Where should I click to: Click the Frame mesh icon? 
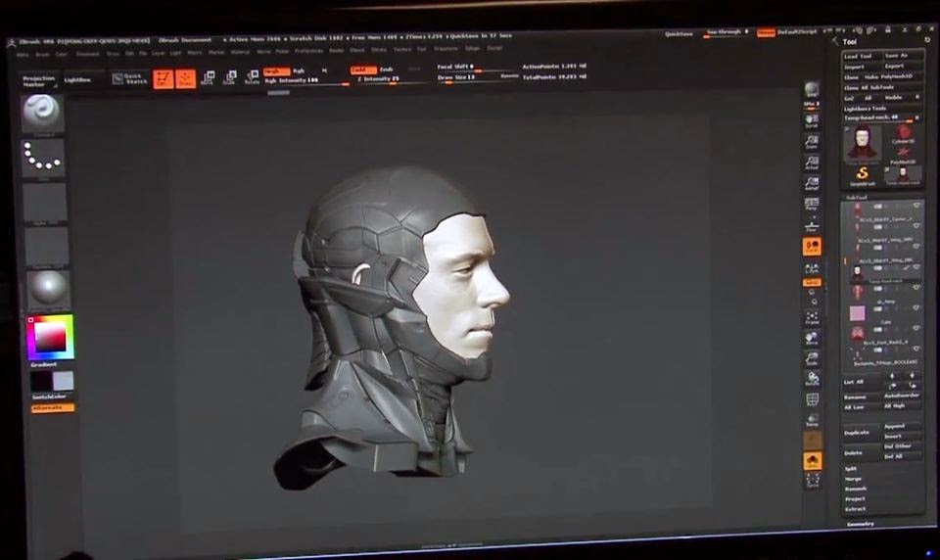click(x=812, y=318)
